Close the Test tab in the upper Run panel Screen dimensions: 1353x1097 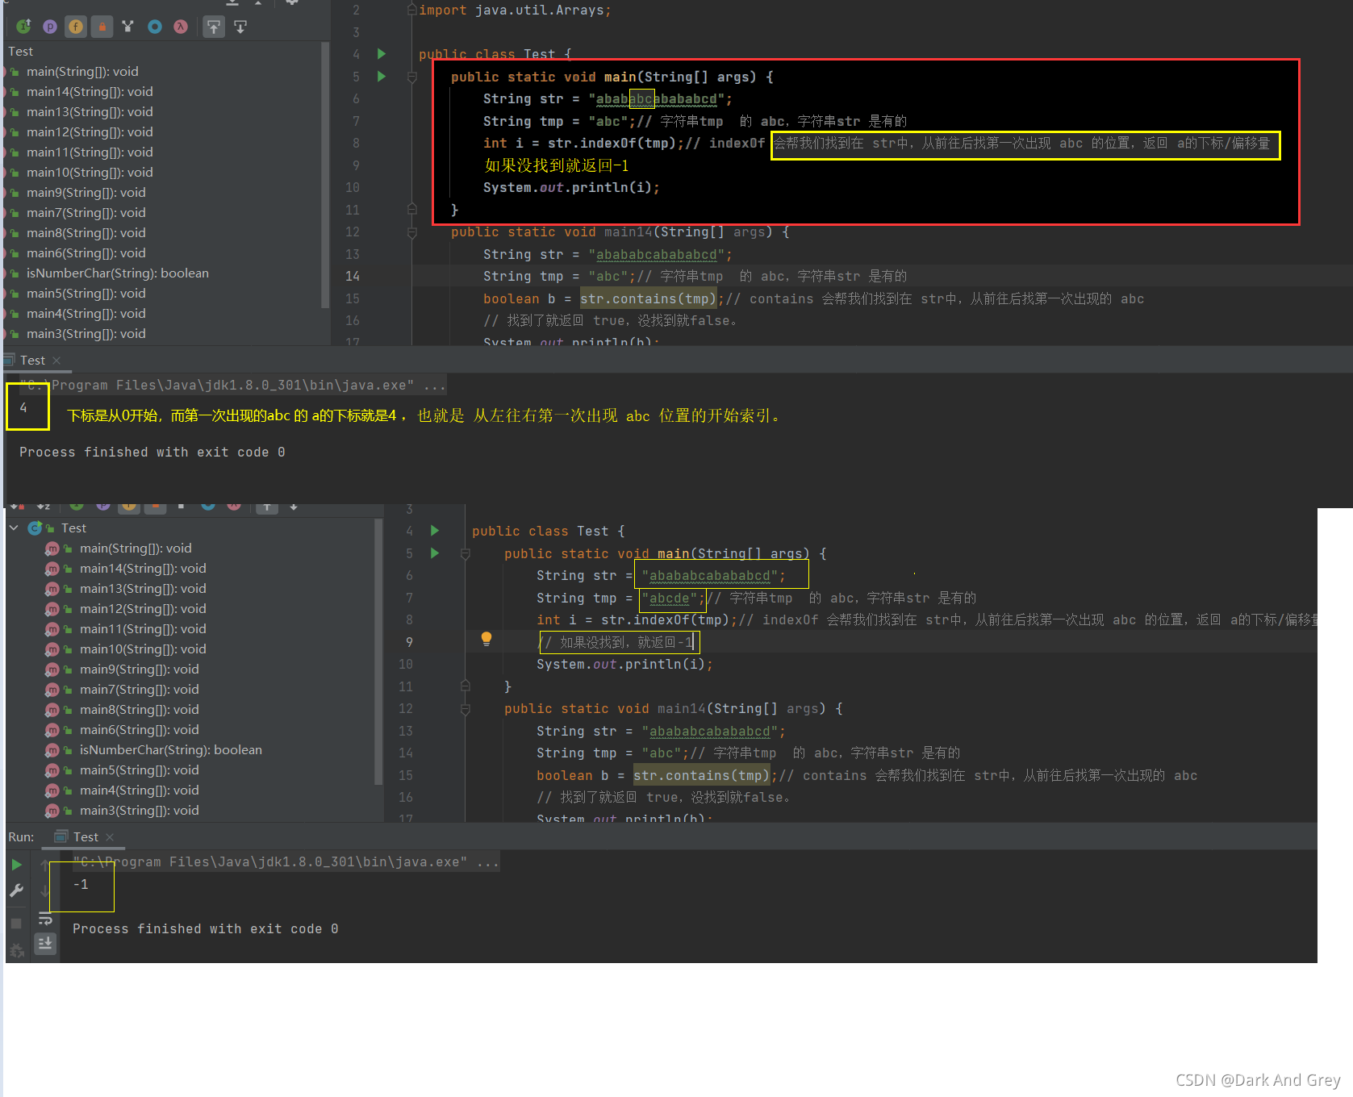pyautogui.click(x=56, y=361)
